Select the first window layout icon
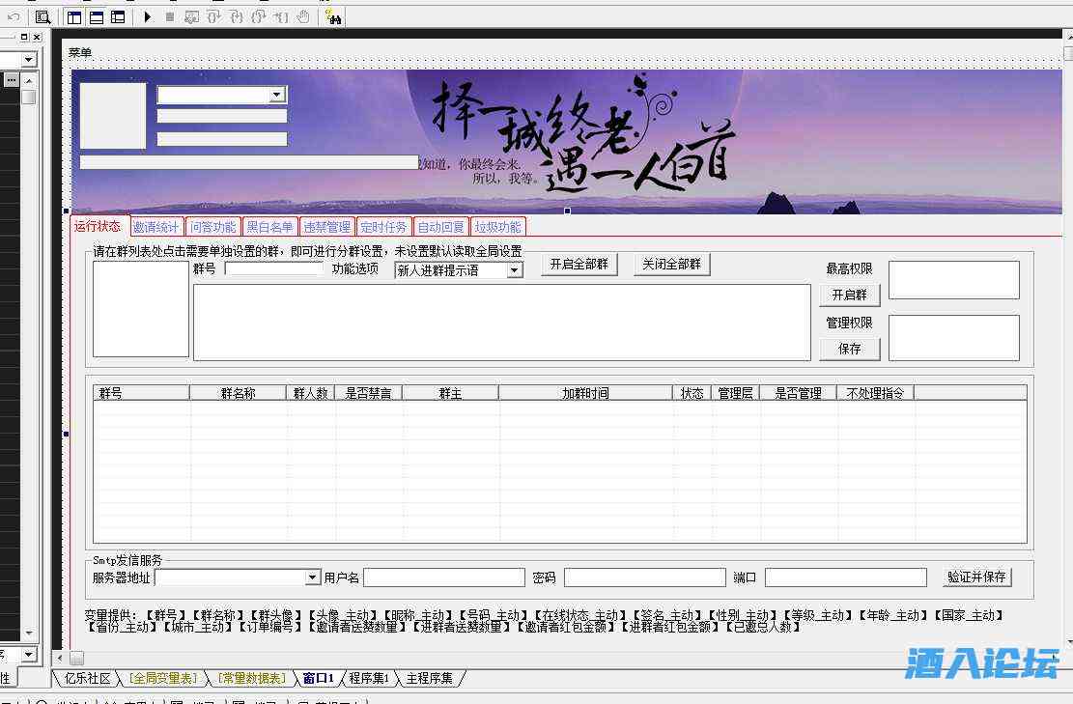 coord(75,16)
